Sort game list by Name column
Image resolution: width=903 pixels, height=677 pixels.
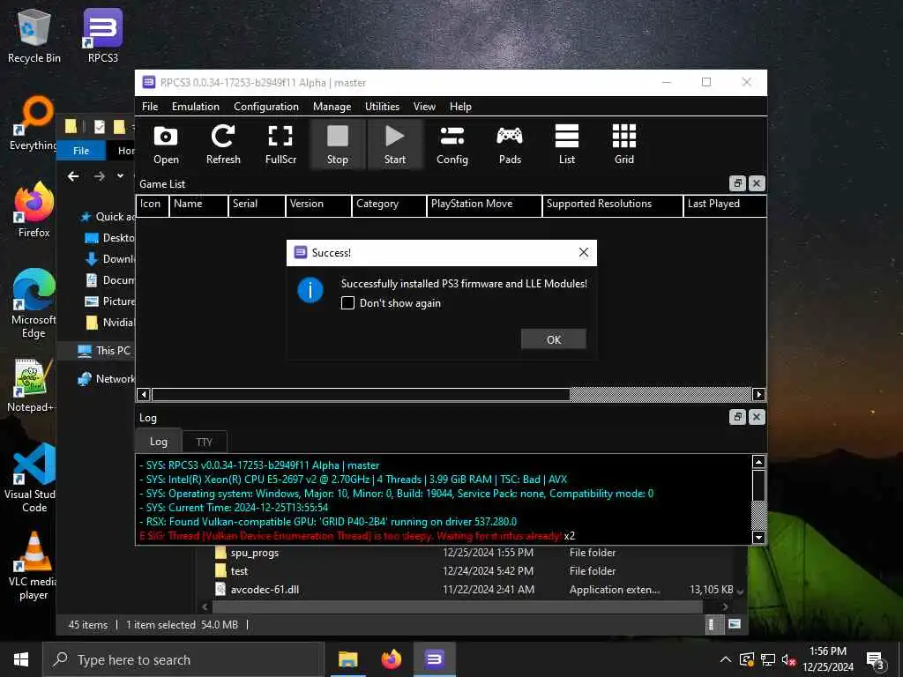point(198,205)
